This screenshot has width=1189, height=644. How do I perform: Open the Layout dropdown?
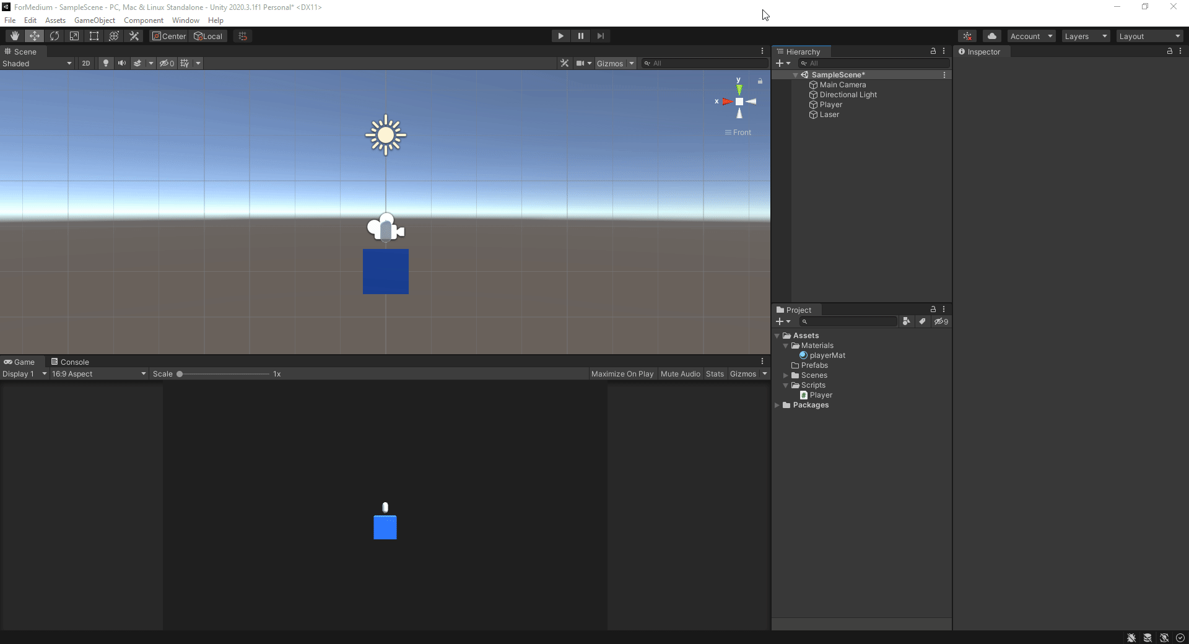point(1149,36)
